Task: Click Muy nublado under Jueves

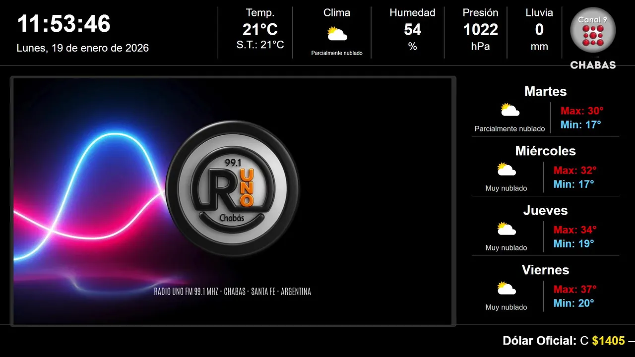Action: click(x=506, y=248)
